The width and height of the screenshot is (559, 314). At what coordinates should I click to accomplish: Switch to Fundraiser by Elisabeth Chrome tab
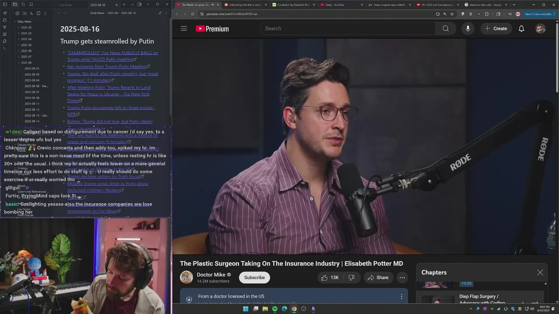[290, 5]
